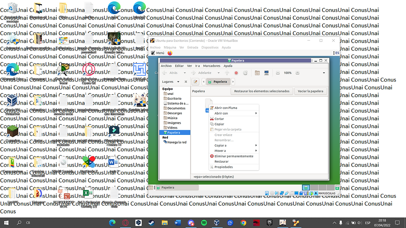Open Opera GX from the taskbar
The height and width of the screenshot is (228, 406).
(125, 223)
